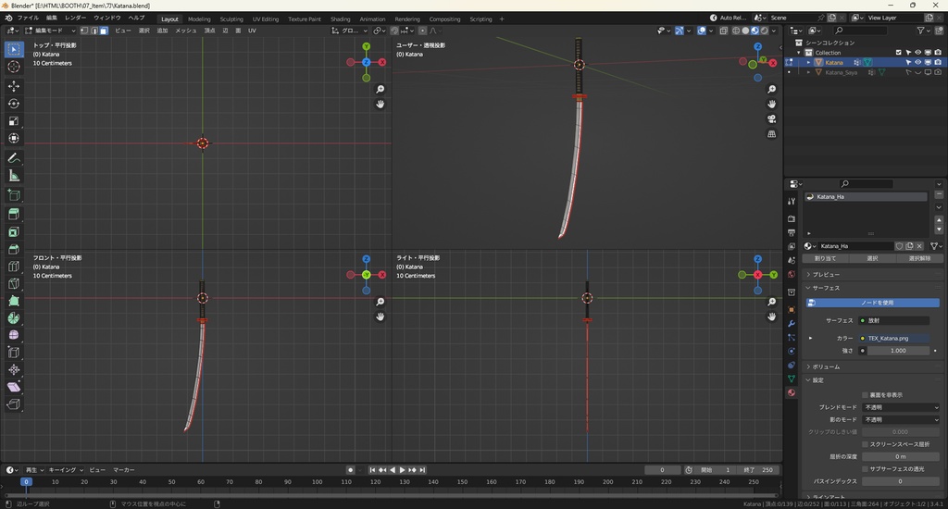The width and height of the screenshot is (948, 509).
Task: Open the blend mode dropdown
Action: pos(902,407)
